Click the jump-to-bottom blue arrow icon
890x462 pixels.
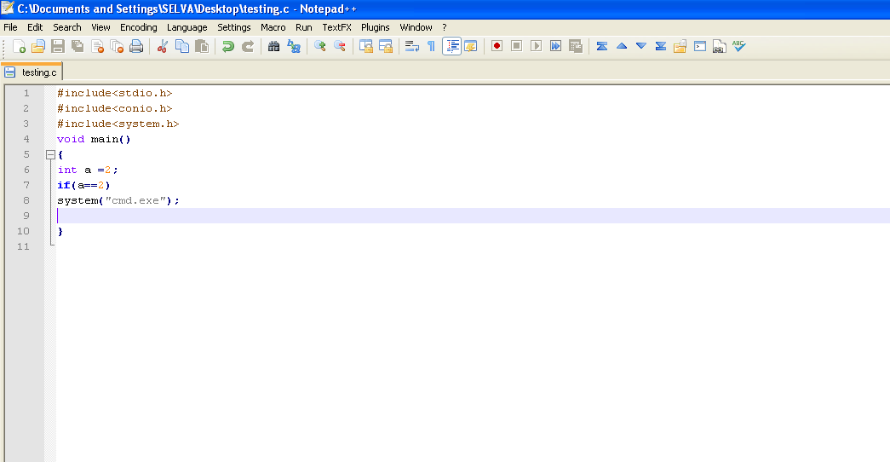[661, 46]
